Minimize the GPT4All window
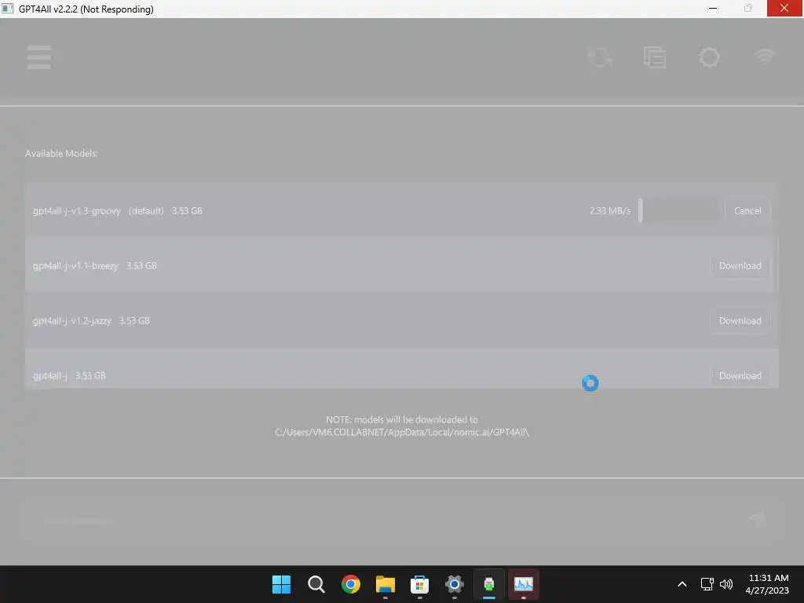This screenshot has width=804, height=603. tap(713, 8)
